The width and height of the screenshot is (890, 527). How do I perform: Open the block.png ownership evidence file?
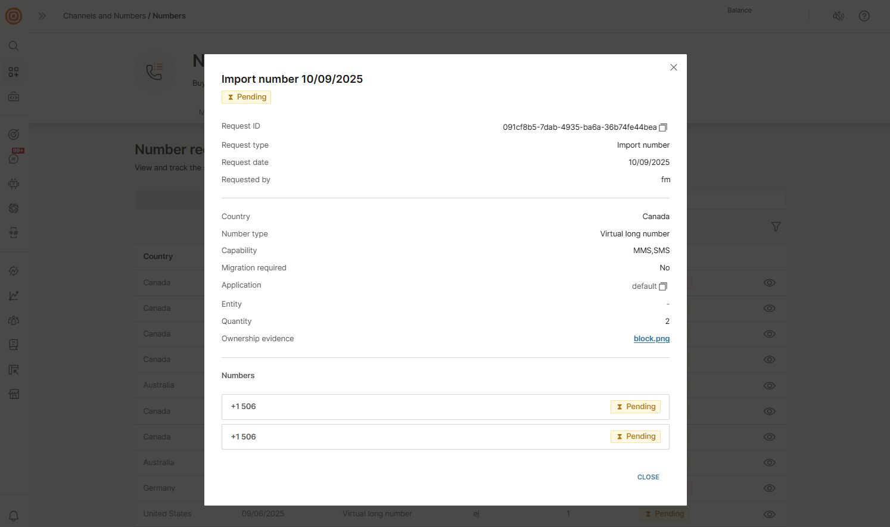pyautogui.click(x=651, y=339)
